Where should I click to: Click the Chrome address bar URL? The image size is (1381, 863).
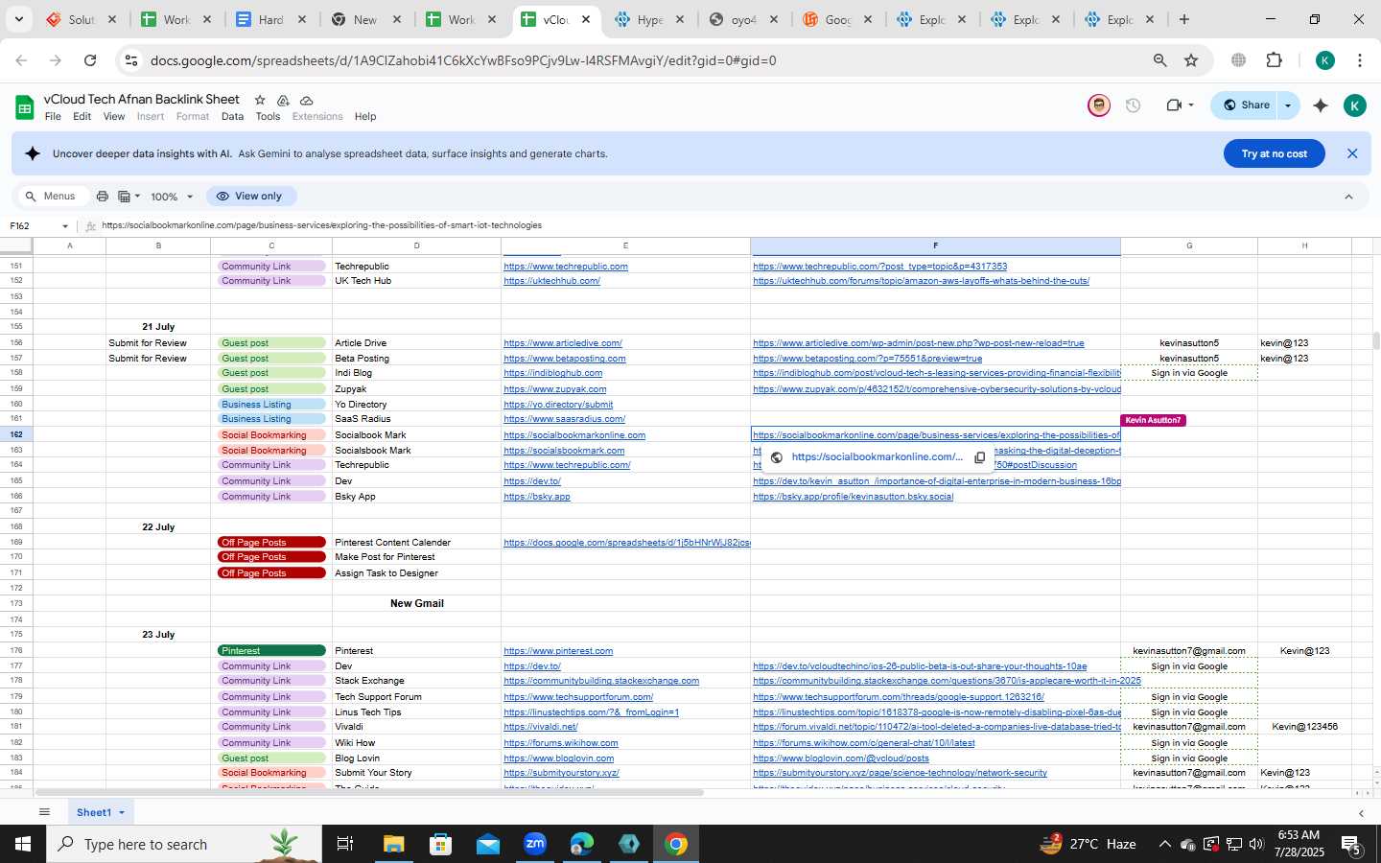click(463, 60)
